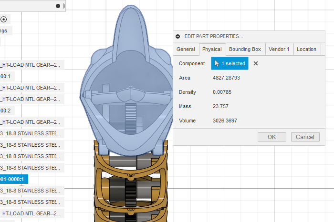
Task: Select the Physical tab
Action: 212,49
